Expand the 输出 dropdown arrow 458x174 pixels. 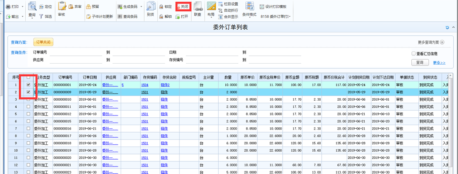click(x=22, y=17)
